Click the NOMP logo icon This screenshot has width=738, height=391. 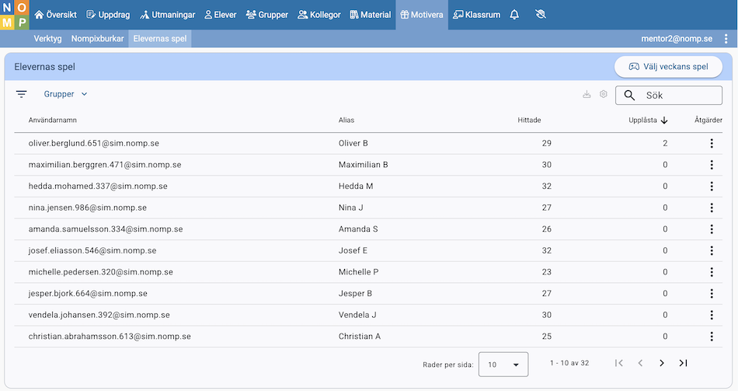[14, 15]
